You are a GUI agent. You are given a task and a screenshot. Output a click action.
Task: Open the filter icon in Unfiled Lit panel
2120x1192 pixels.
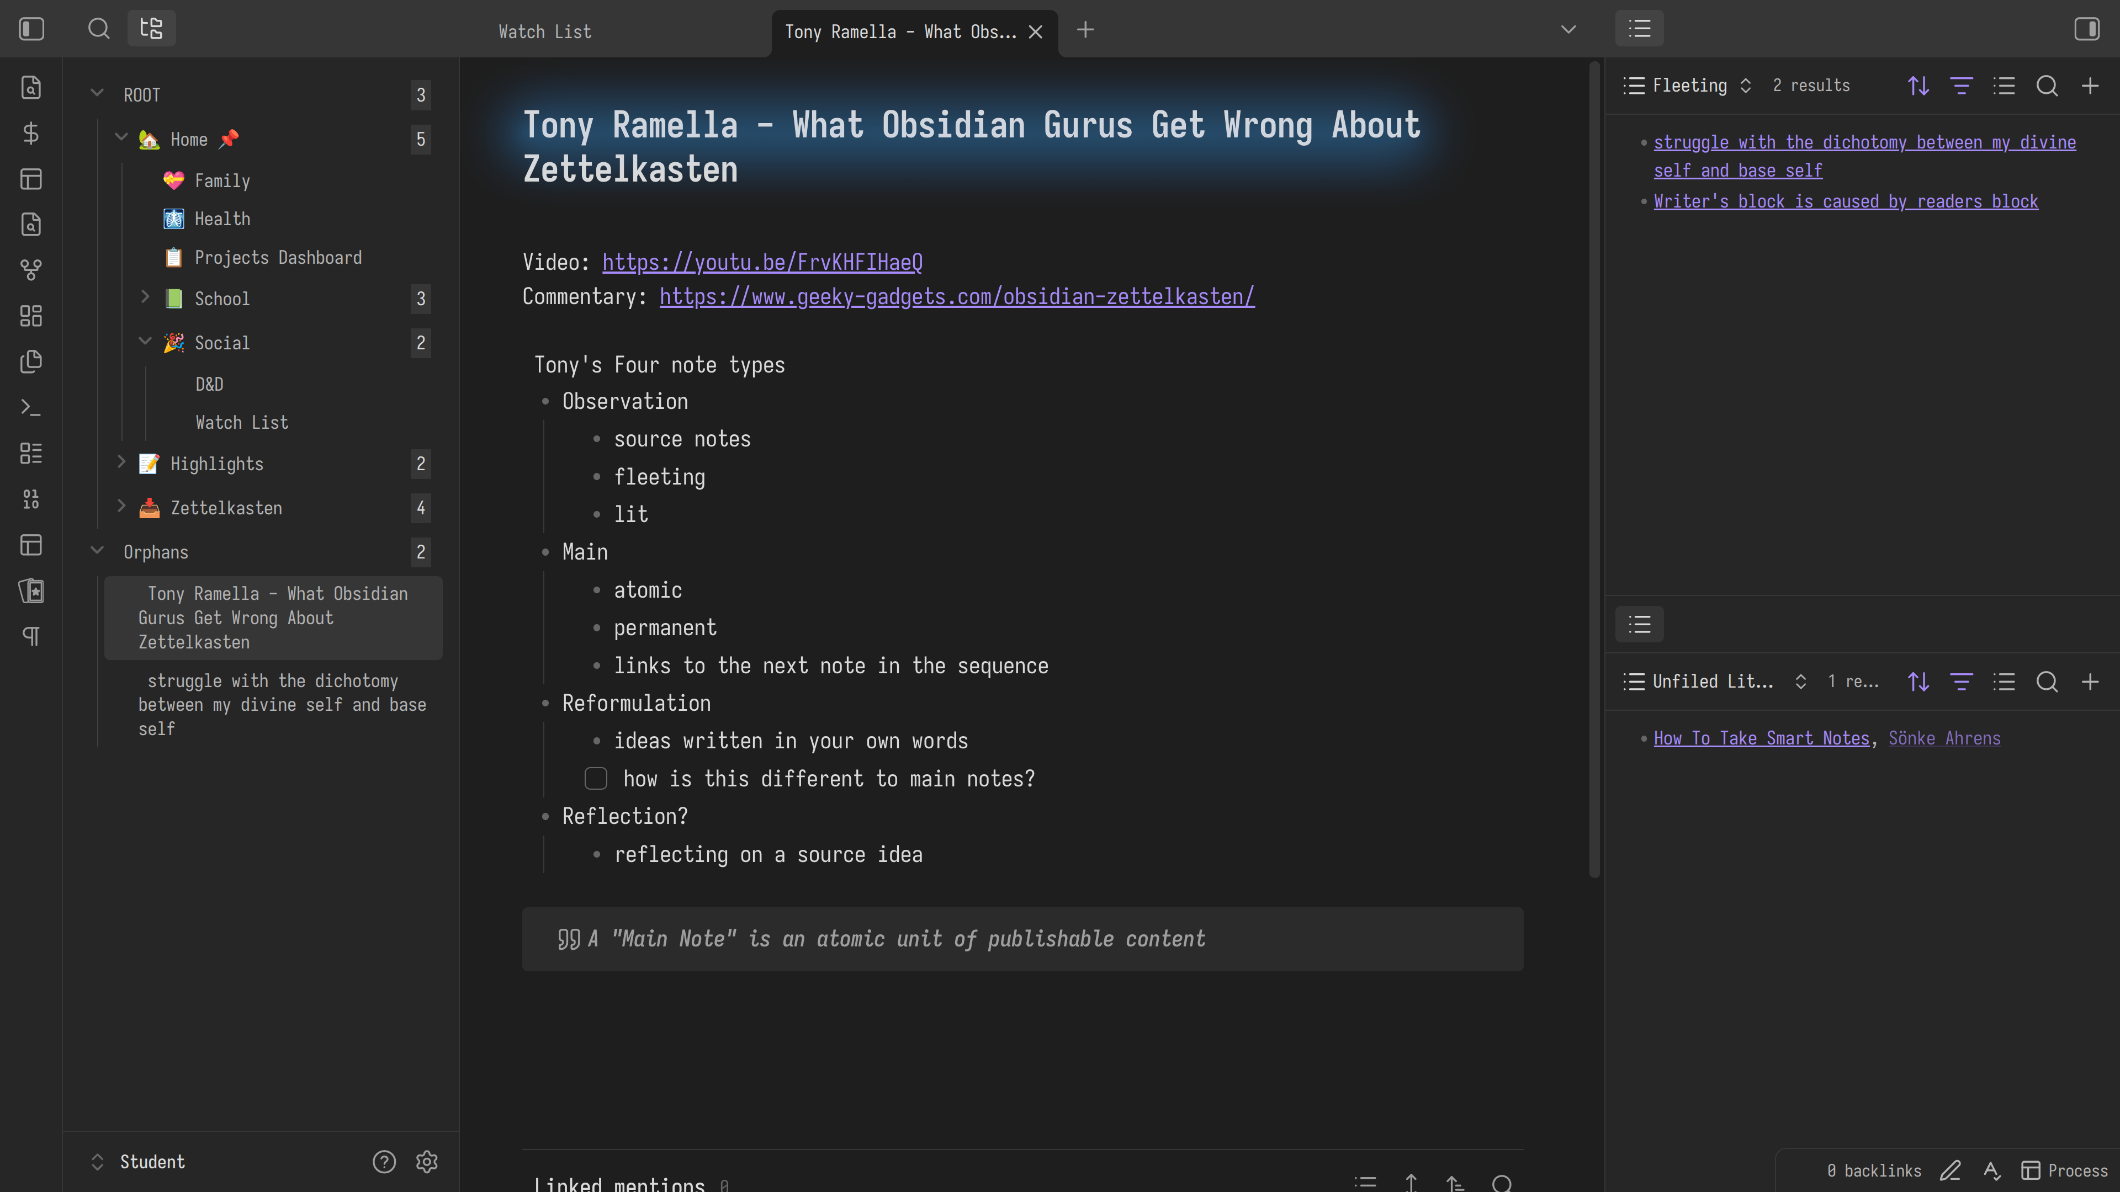click(1961, 682)
